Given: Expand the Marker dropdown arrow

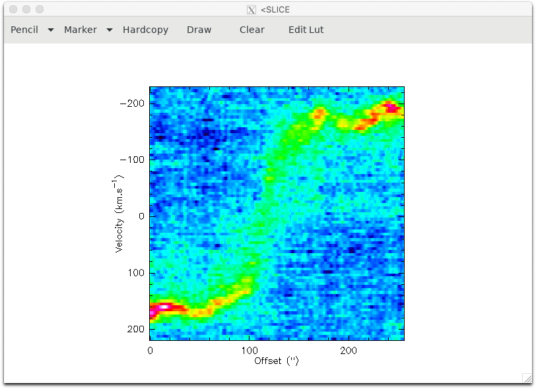Looking at the screenshot, I should tap(110, 30).
